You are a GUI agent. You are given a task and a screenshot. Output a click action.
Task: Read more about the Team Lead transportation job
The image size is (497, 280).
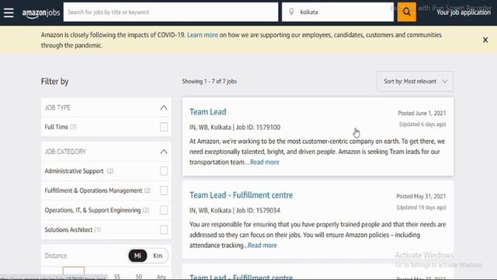265,162
